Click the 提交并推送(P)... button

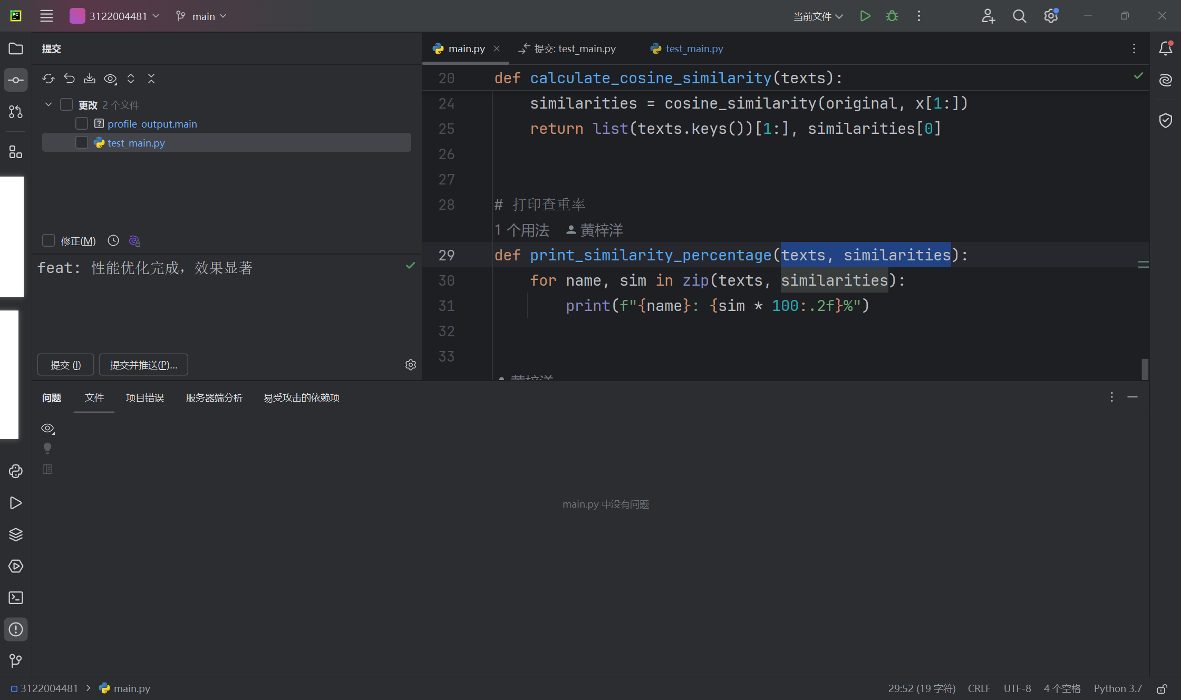[x=143, y=365]
